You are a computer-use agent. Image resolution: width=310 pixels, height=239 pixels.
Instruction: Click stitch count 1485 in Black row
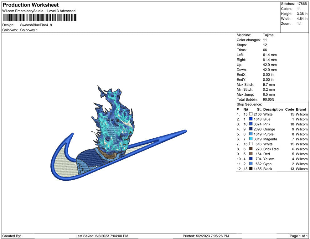(257, 169)
